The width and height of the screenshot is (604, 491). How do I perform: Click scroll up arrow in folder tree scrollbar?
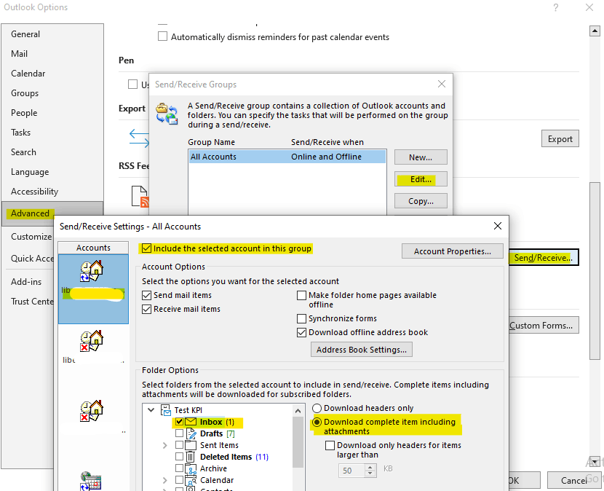(298, 411)
